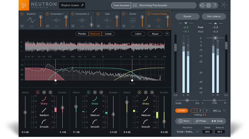The width and height of the screenshot is (249, 139).
Task: Click the iZotope orange logo icon
Action: 24,5
